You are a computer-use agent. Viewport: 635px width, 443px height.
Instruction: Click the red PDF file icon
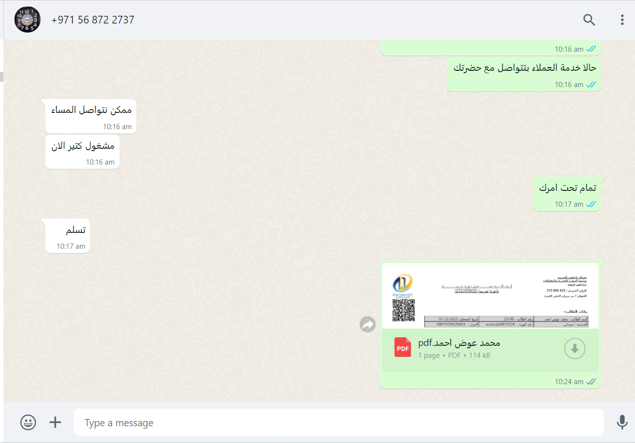pos(403,347)
